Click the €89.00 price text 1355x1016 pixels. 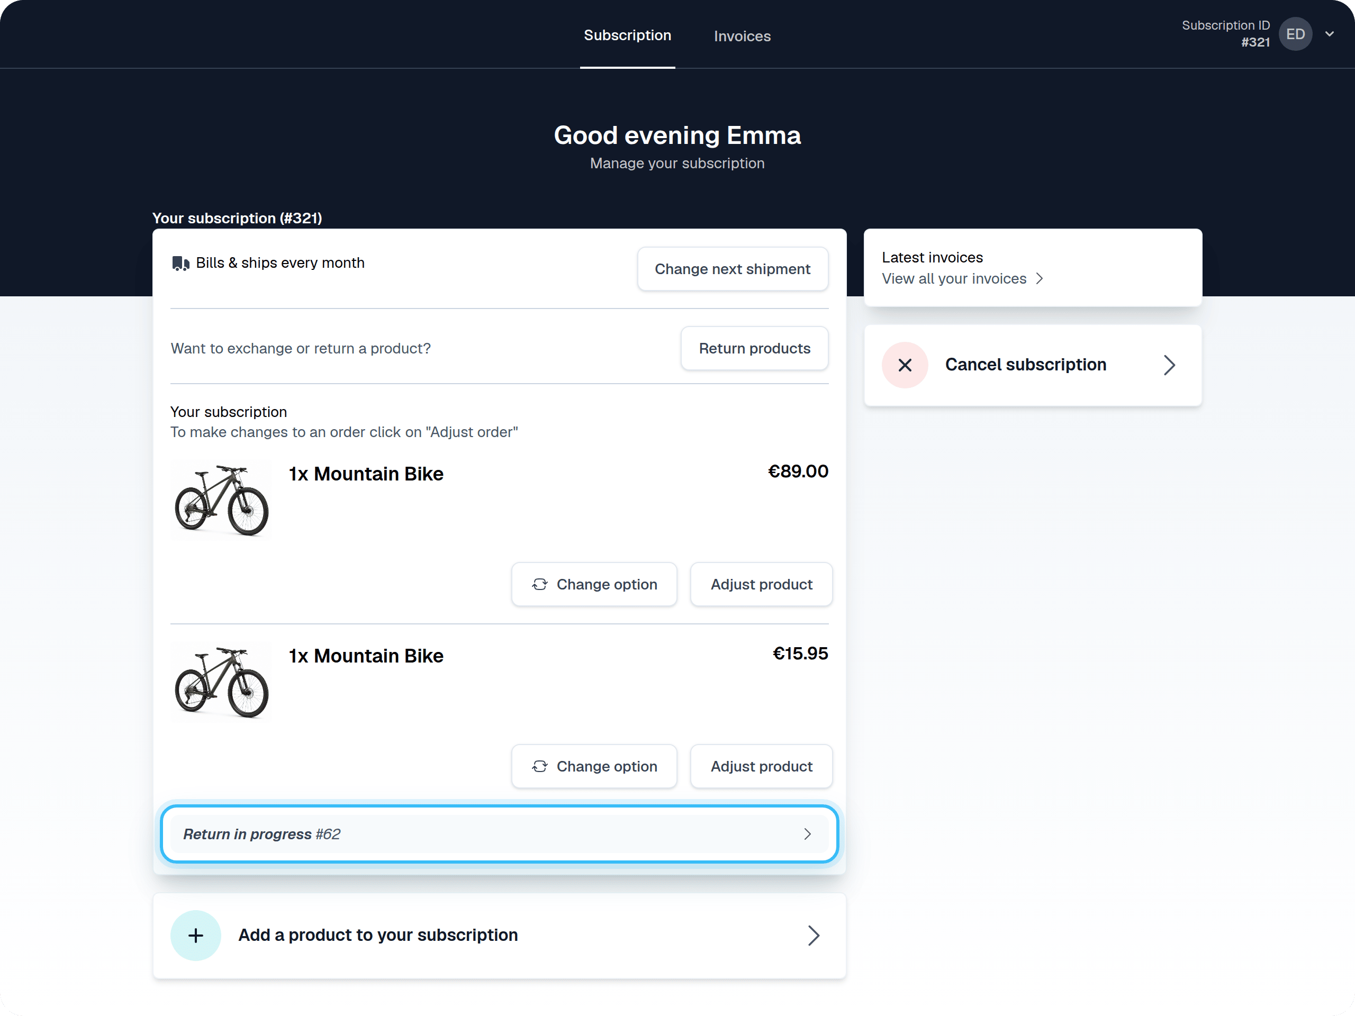tap(798, 471)
